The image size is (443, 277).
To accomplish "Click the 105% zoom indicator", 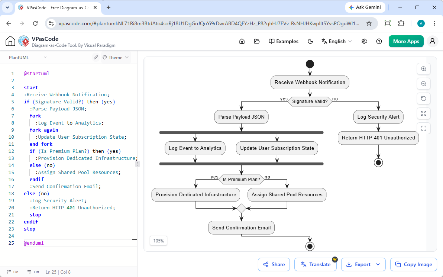I will tap(158, 241).
